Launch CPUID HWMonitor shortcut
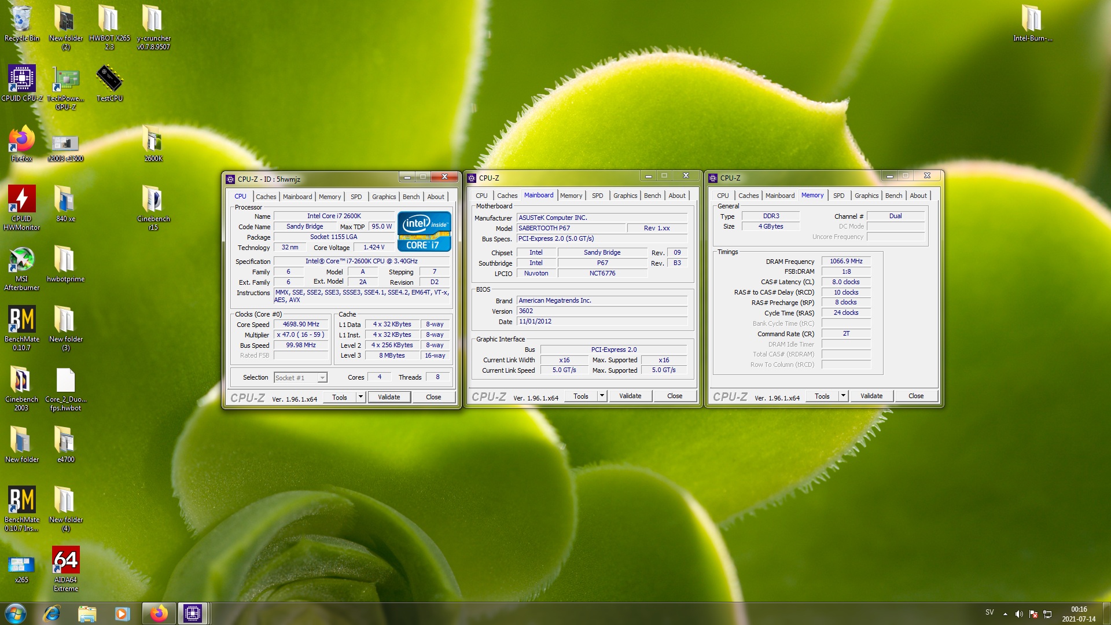1111x625 pixels. click(x=21, y=208)
